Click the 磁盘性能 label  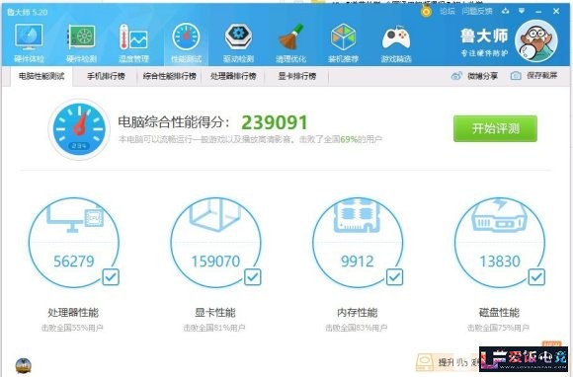[499, 313]
